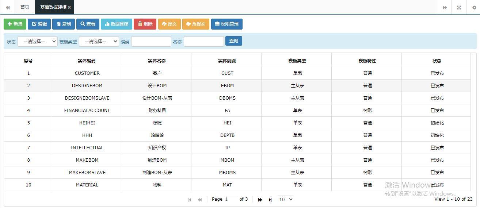Select the CUSTOMER row
The width and height of the screenshot is (480, 208).
pos(237,73)
